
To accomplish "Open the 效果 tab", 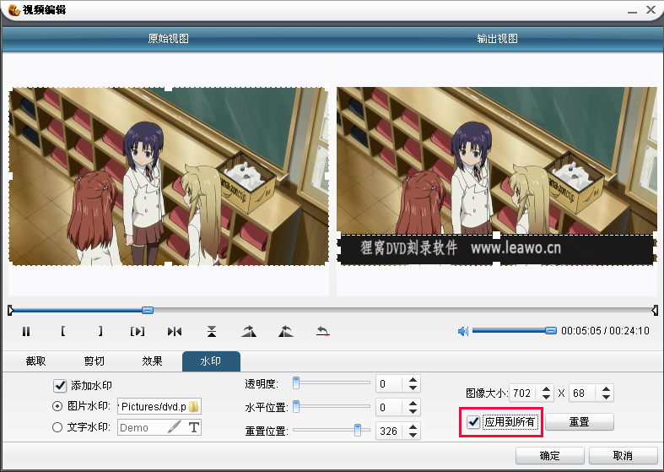I will pyautogui.click(x=152, y=361).
